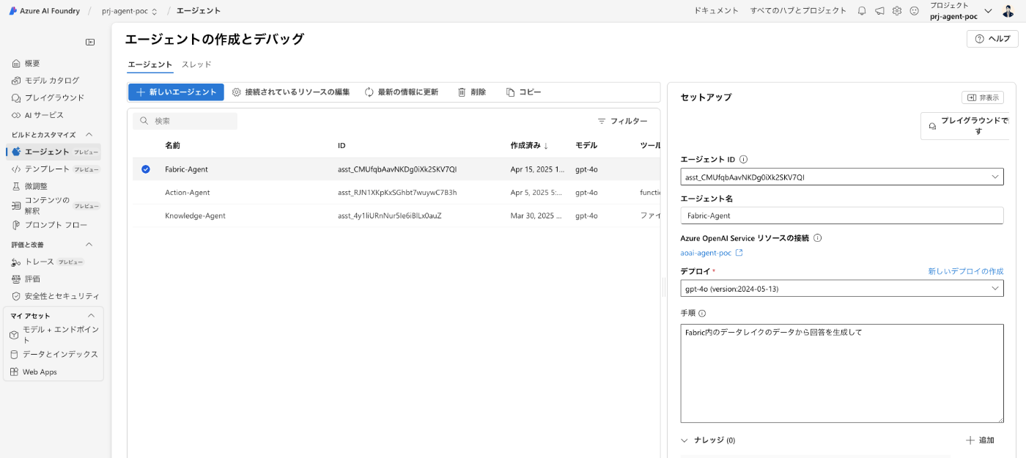Click the 手順 instructions text area
This screenshot has height=458, width=1026.
tap(842, 374)
